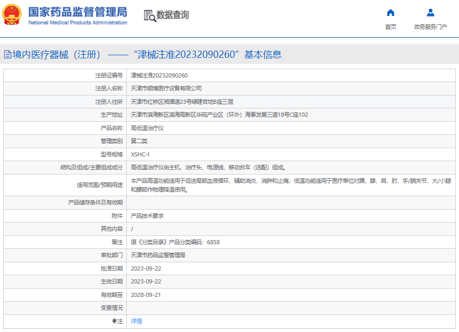Image resolution: width=459 pixels, height=332 pixels.
Task: Open 政务服务门户 via the user icon
Action: tap(431, 12)
